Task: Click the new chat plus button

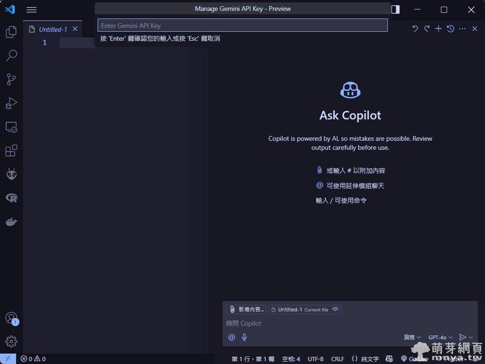Action: (439, 29)
